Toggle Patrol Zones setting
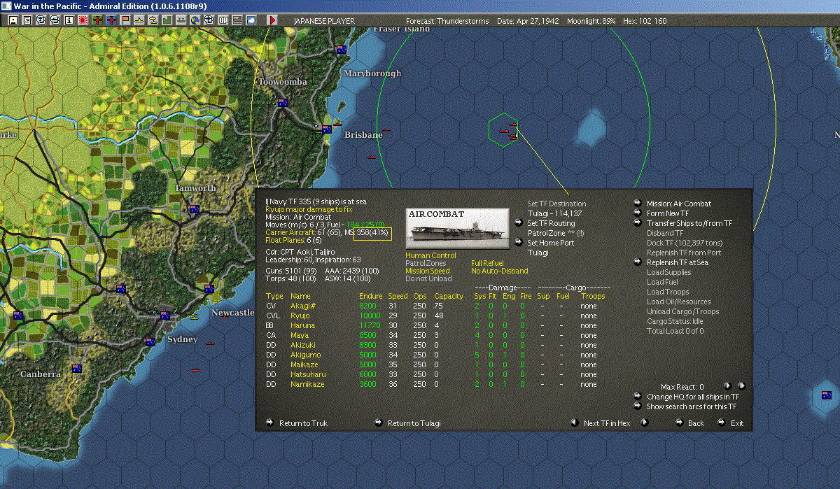The height and width of the screenshot is (489, 840). coord(425,263)
